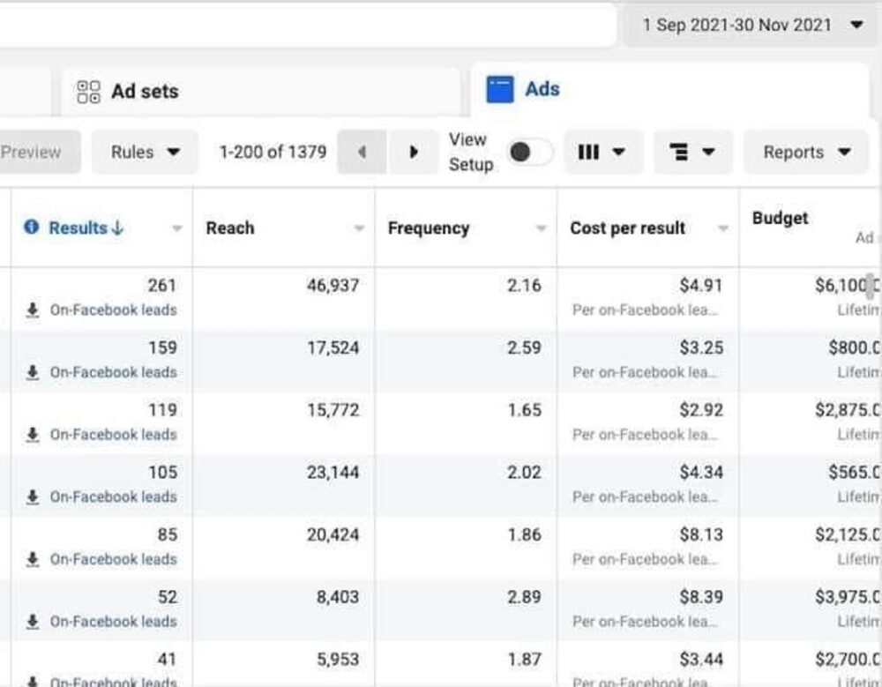Open the breakdown dropdown

point(692,152)
